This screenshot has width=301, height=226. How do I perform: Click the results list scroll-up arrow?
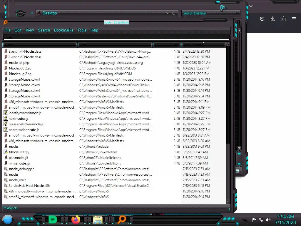228,44
